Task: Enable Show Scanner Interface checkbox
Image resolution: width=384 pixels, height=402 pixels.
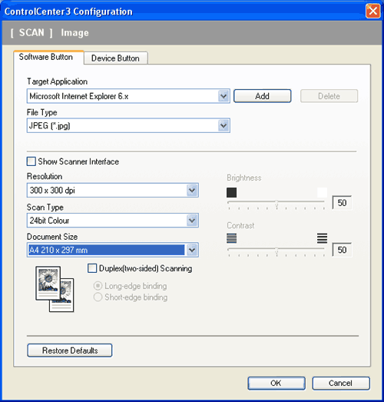Action: [31, 161]
